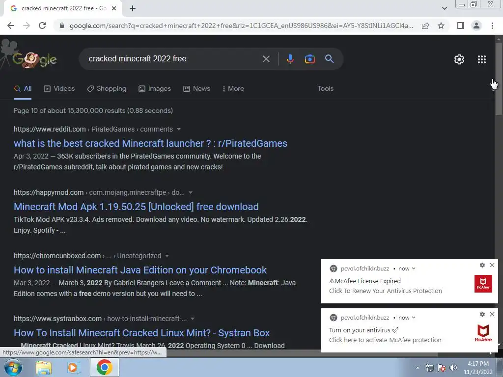Launch Windows Media Player from taskbar
This screenshot has height=377, width=503.
[73, 367]
